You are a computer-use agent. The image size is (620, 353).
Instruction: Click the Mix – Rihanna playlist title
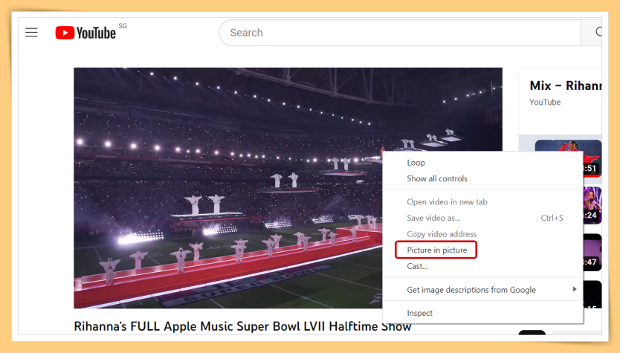pos(566,85)
